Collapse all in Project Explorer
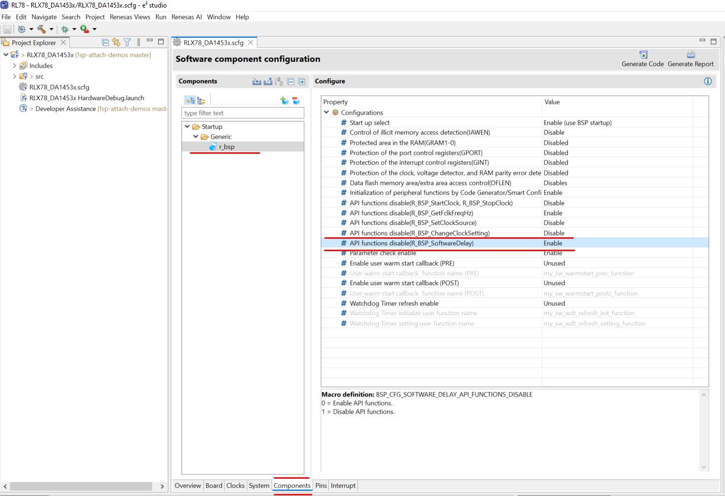 click(105, 42)
